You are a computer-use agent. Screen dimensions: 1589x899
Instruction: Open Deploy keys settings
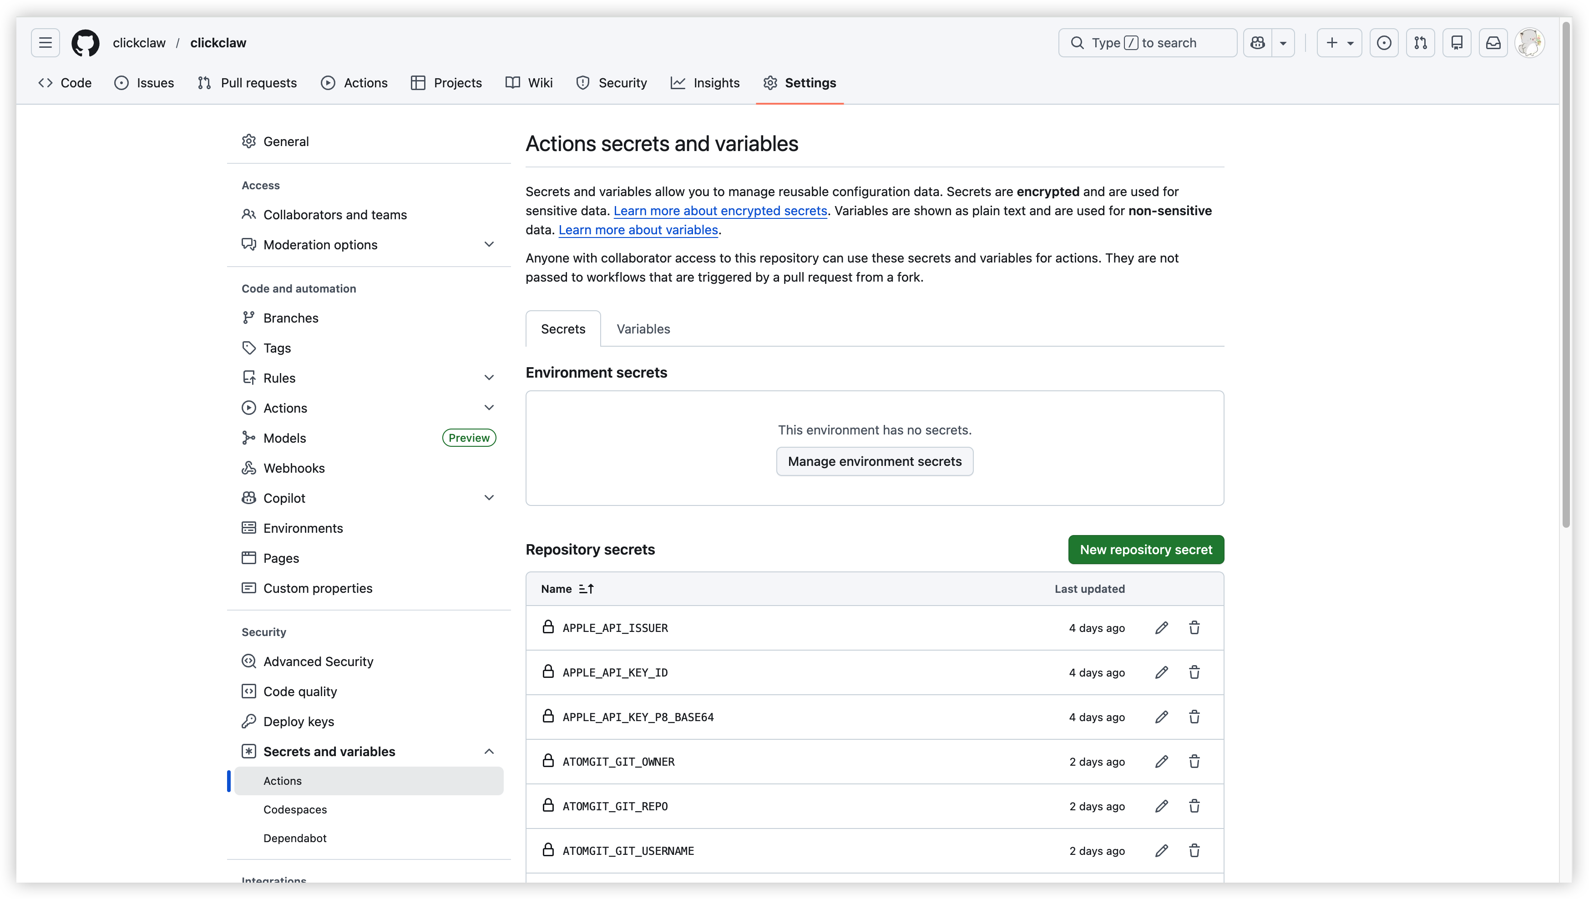point(369,721)
